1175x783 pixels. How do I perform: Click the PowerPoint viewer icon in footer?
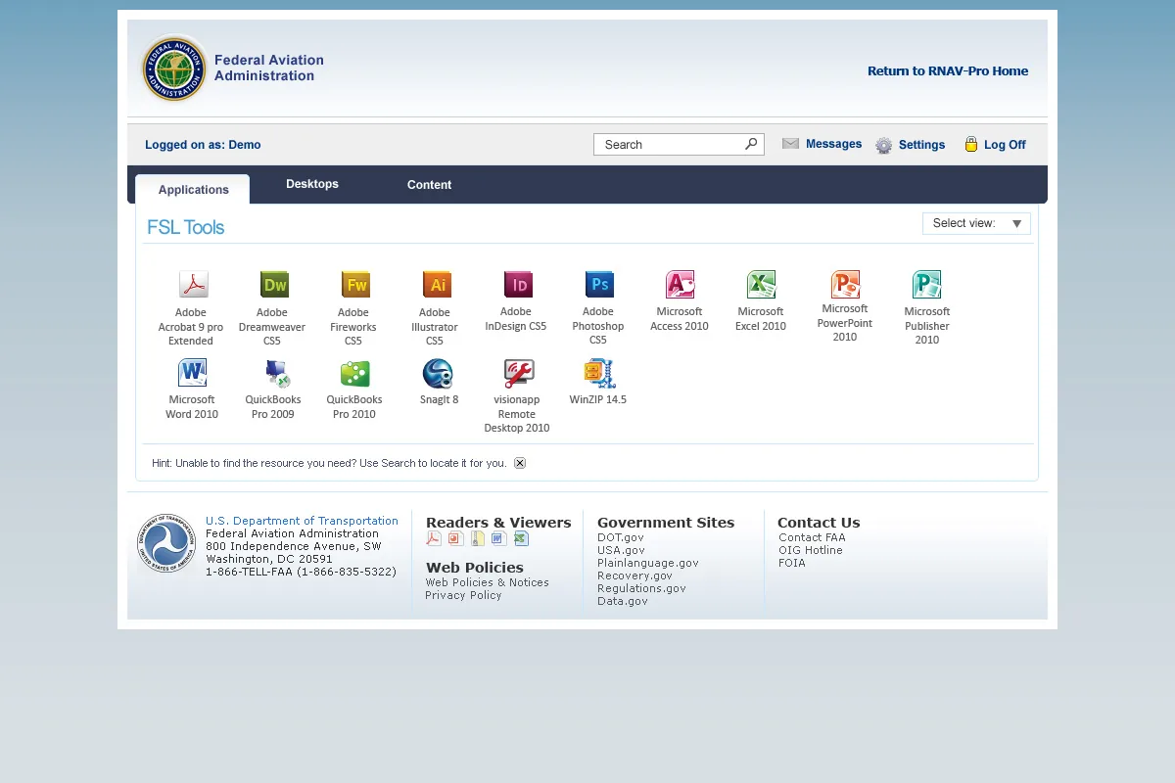456,538
